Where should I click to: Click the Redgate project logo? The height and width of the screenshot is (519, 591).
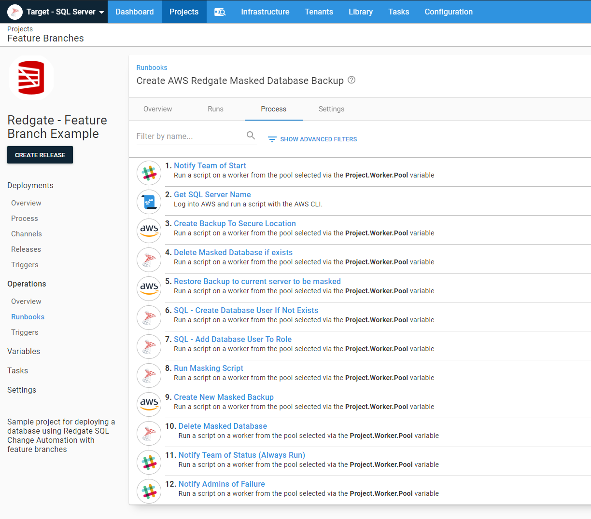point(31,78)
